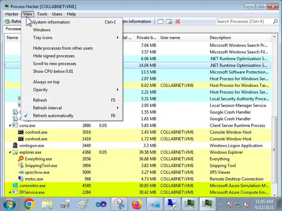The image size is (282, 211).
Task: Click the Google Crash Handler 1.55 MB row
Action: click(138, 112)
